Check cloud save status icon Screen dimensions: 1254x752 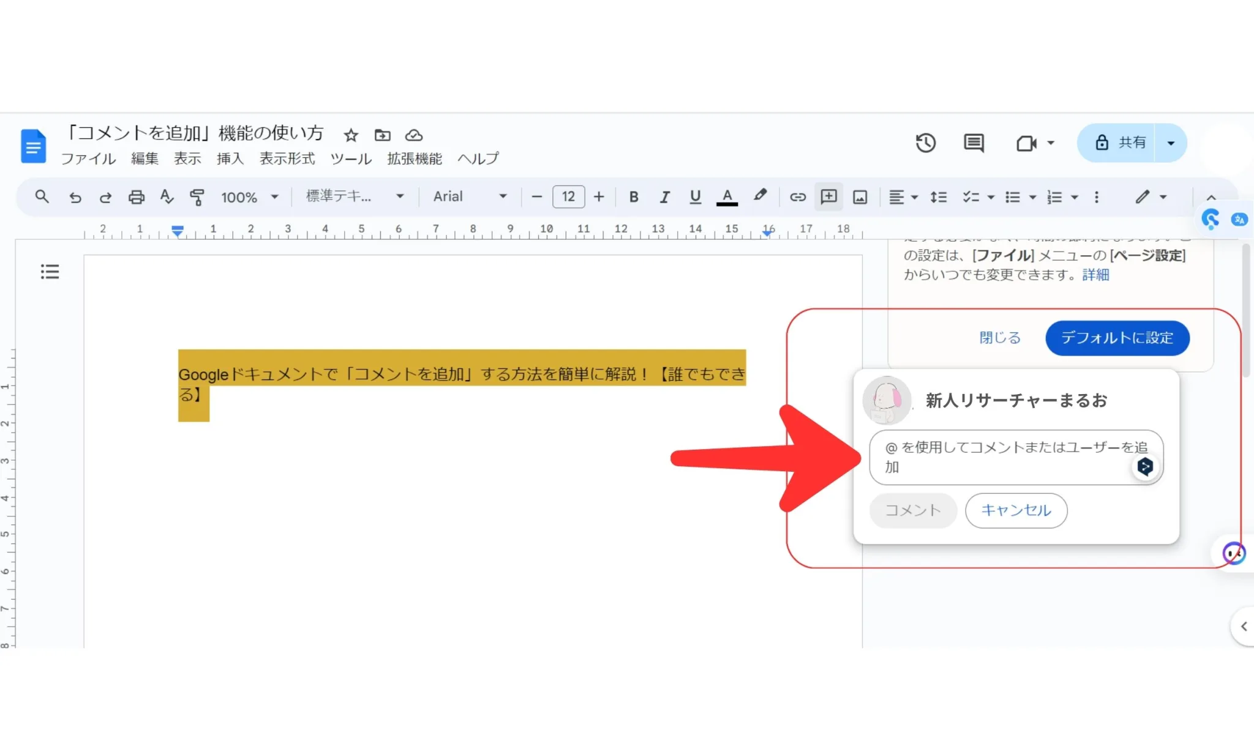[x=414, y=135]
